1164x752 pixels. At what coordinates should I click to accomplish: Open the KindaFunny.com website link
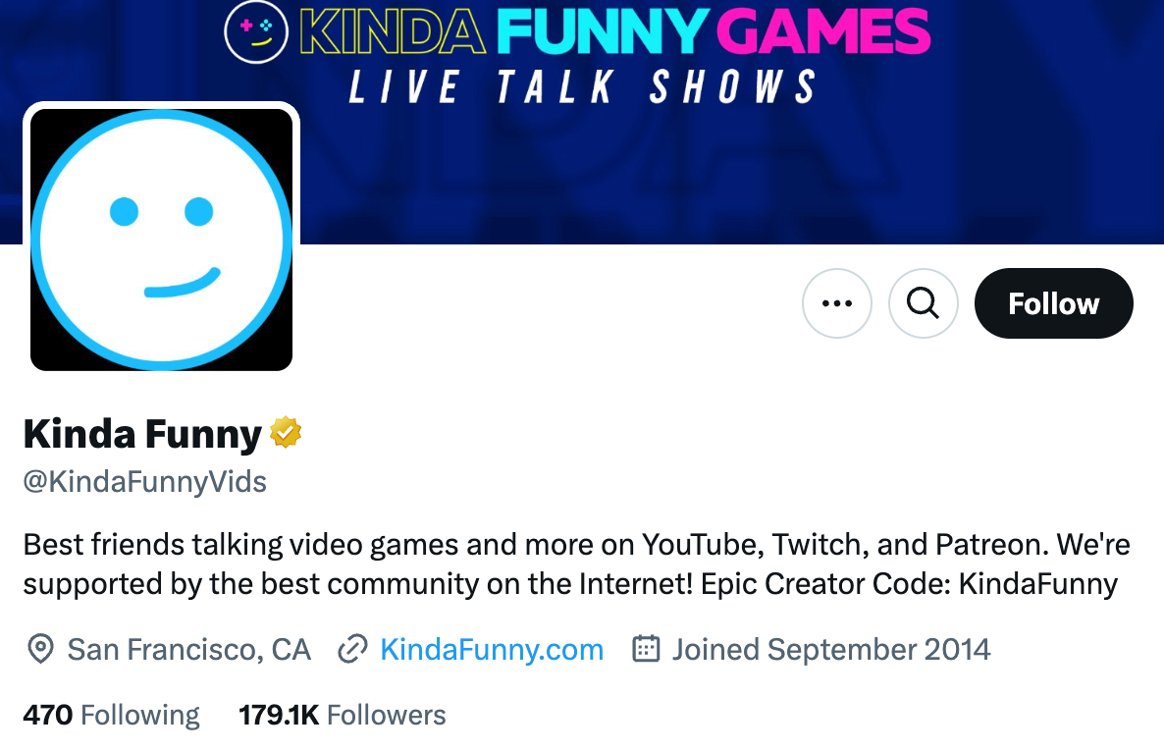tap(491, 649)
